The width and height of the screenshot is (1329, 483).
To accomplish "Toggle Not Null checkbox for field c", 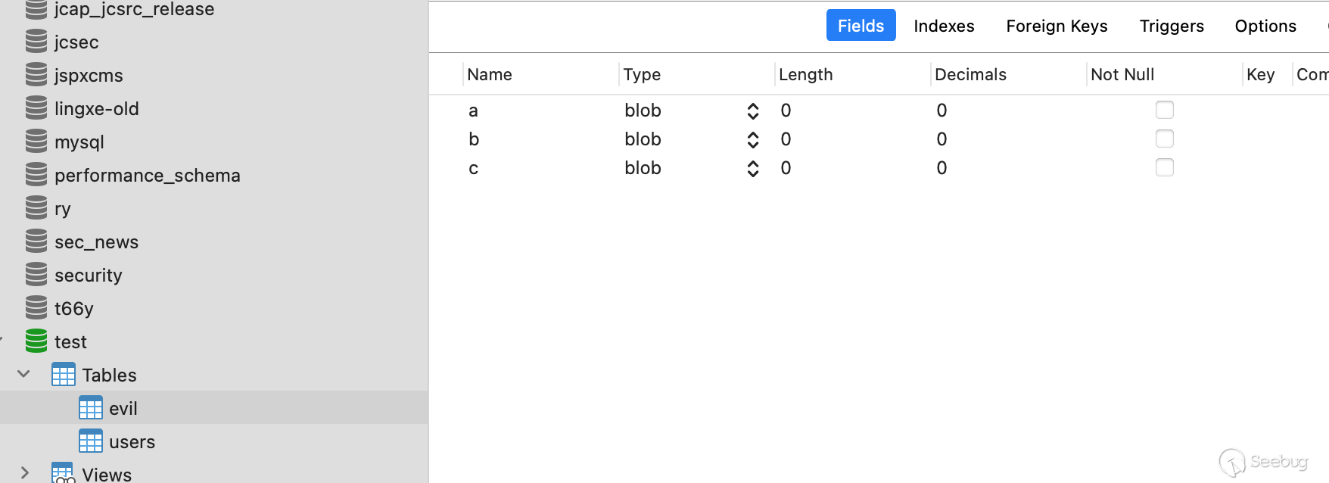I will (x=1164, y=167).
